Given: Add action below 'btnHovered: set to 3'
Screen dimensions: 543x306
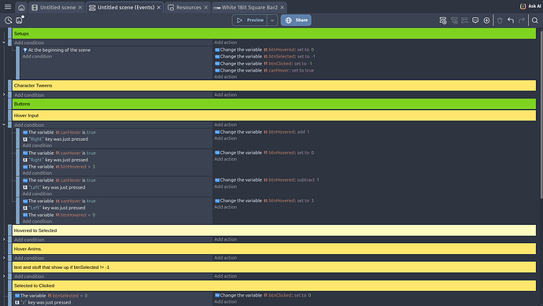Looking at the screenshot, I should [x=225, y=207].
